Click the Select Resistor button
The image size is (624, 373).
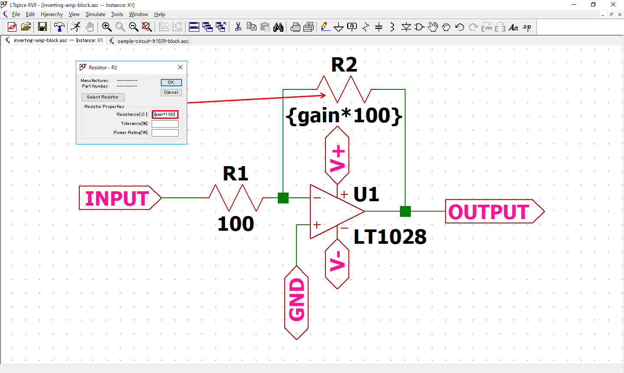click(x=103, y=97)
